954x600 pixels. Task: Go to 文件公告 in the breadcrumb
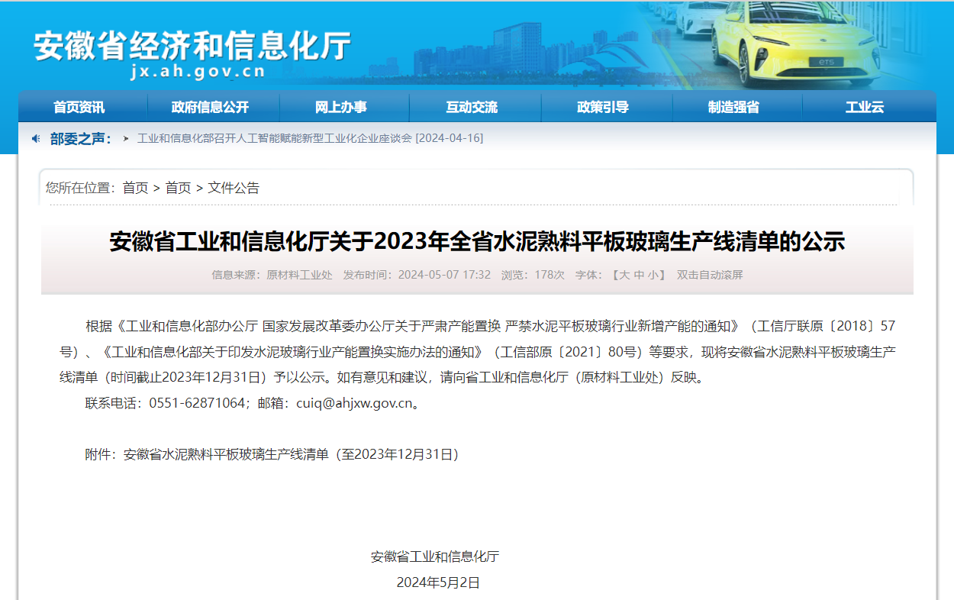click(x=234, y=188)
